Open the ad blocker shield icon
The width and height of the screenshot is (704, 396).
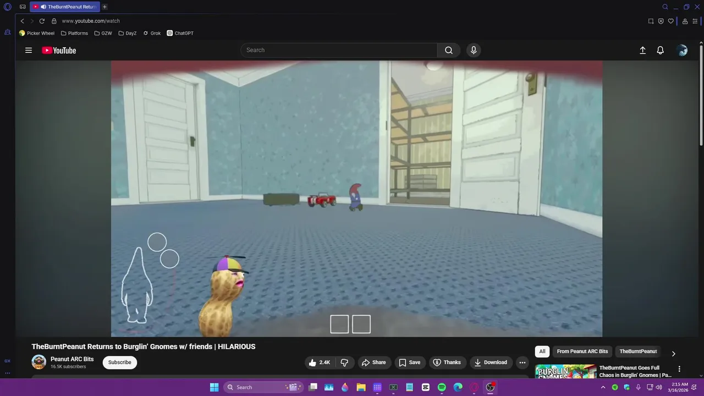(661, 21)
